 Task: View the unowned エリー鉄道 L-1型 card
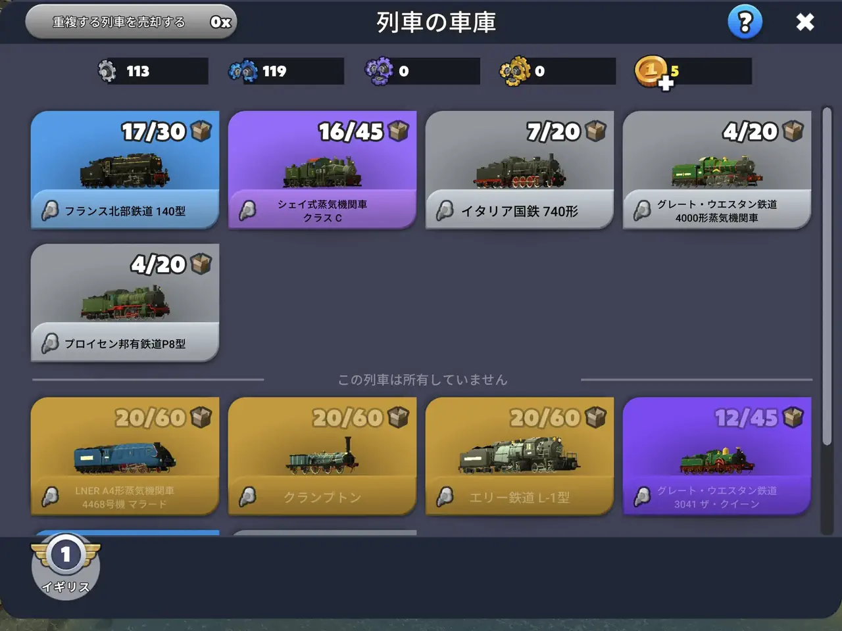point(520,456)
